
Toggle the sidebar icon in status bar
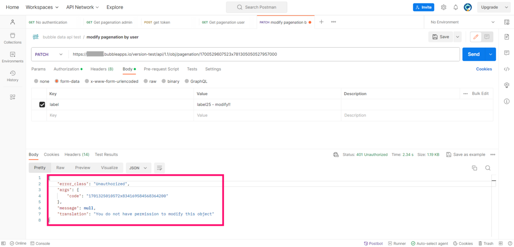(x=4, y=243)
